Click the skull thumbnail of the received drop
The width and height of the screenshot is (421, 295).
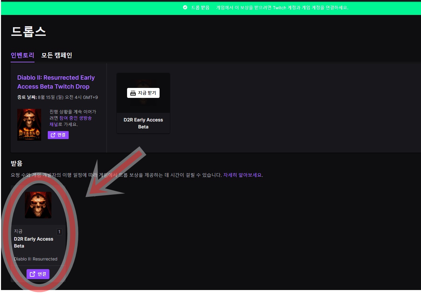coord(38,205)
